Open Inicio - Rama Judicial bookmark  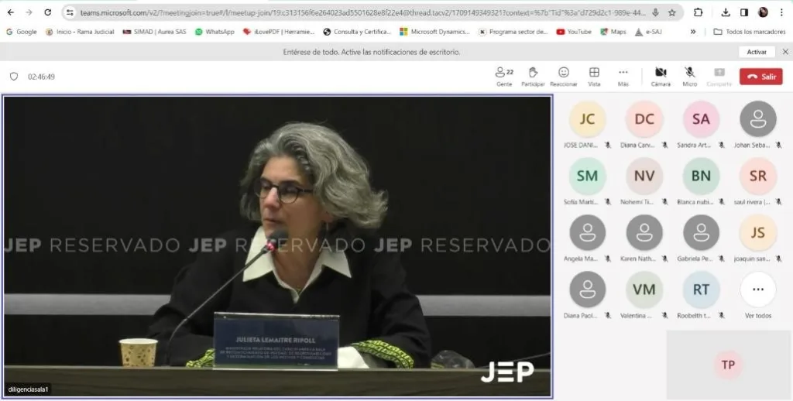80,31
